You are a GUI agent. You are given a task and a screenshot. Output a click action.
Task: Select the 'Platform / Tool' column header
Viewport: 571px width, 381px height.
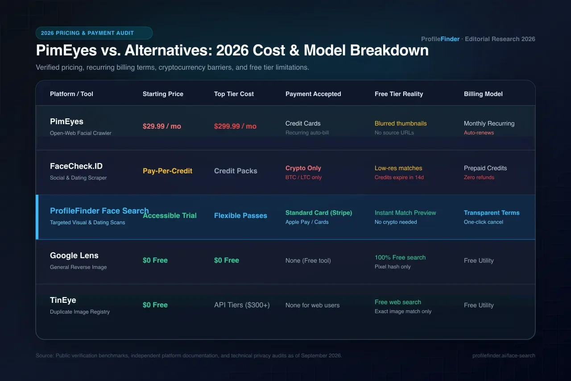(x=71, y=94)
